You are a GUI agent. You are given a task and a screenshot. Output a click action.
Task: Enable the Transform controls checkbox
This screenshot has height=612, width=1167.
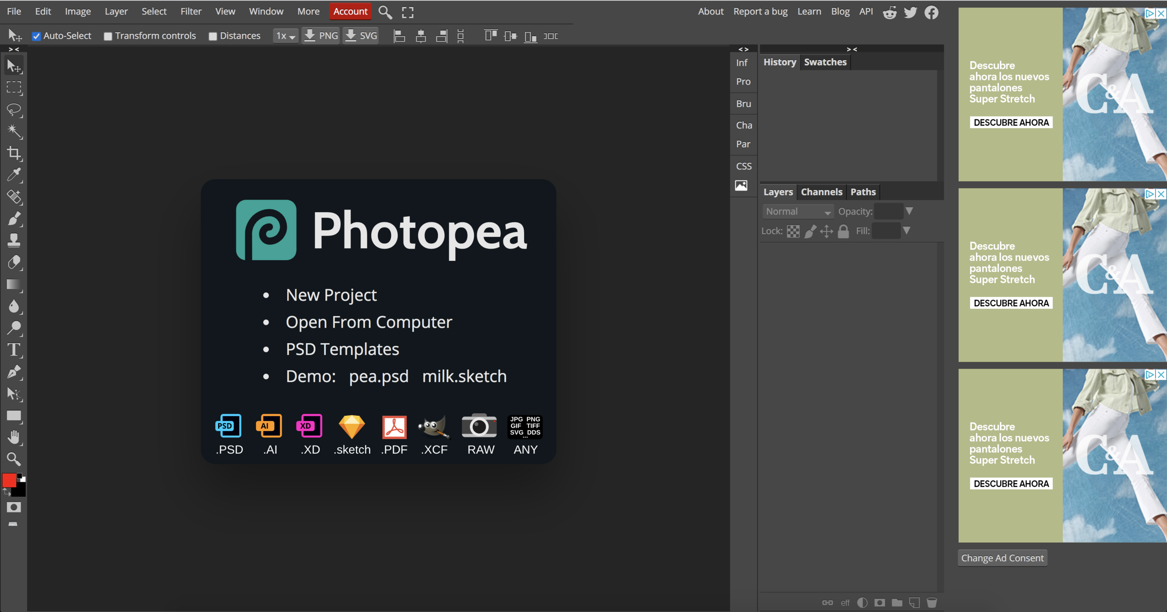point(108,36)
